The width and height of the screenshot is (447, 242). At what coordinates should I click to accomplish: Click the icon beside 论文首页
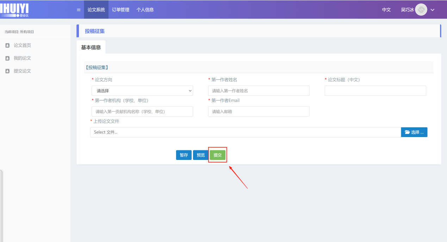7,45
